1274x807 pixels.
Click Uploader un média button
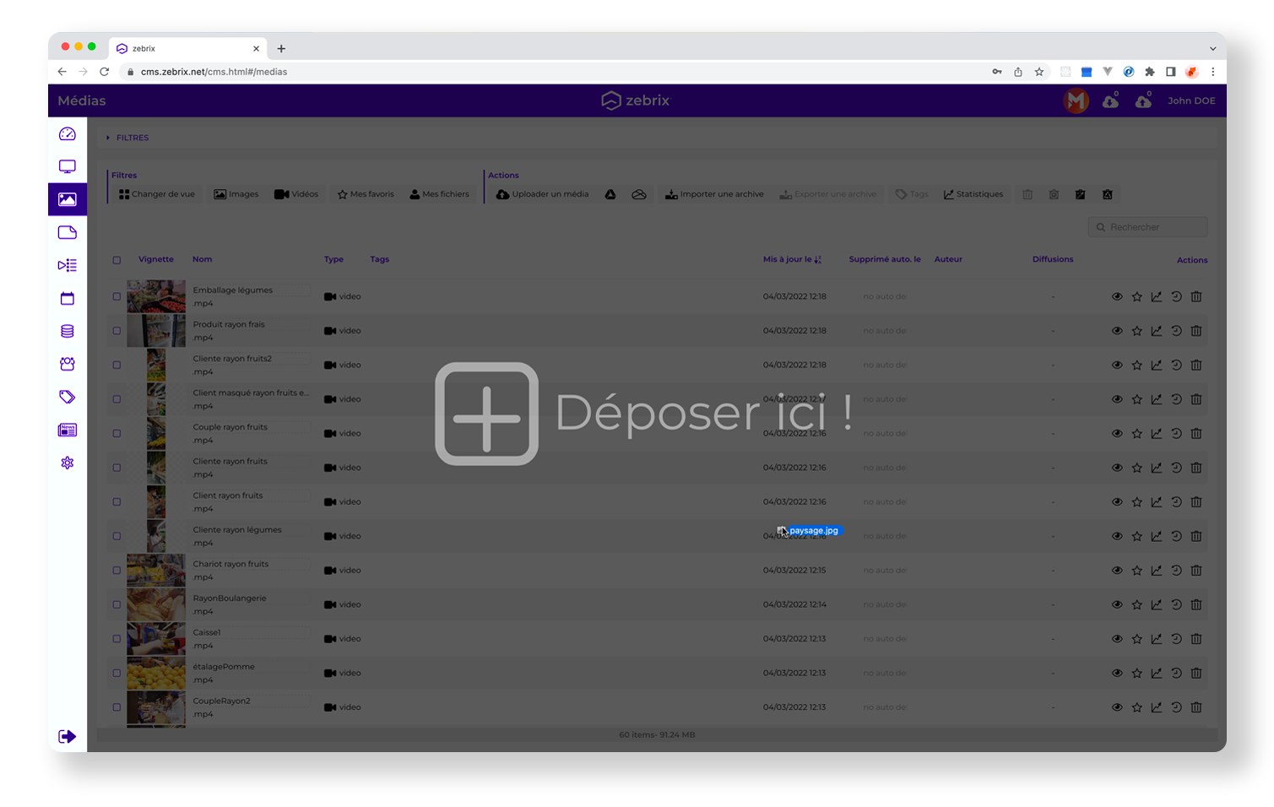click(x=542, y=195)
